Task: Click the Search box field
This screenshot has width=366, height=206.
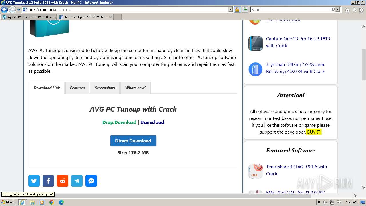Action: coord(290,10)
